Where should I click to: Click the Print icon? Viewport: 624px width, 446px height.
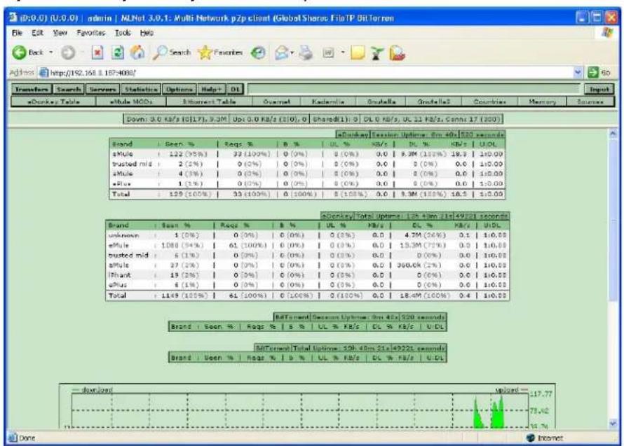[x=306, y=53]
